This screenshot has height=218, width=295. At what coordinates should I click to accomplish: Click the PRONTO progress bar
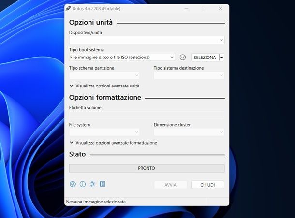click(147, 168)
